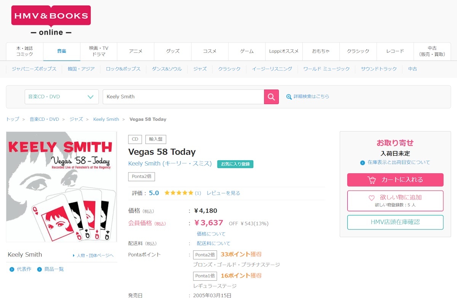Click the 33ポイント獲得 text
Viewport: 457px width, 302px height.
point(241,255)
